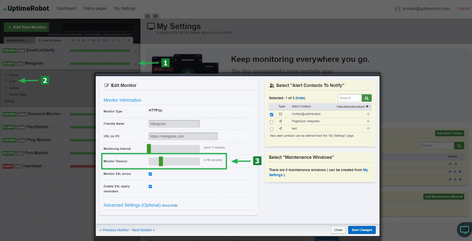Click the Twitter share icon above My Settings

tap(148, 16)
